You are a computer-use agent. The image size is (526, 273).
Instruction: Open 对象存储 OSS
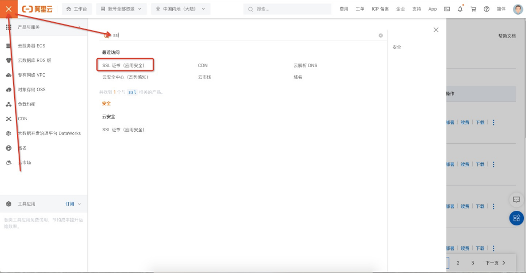coord(31,90)
